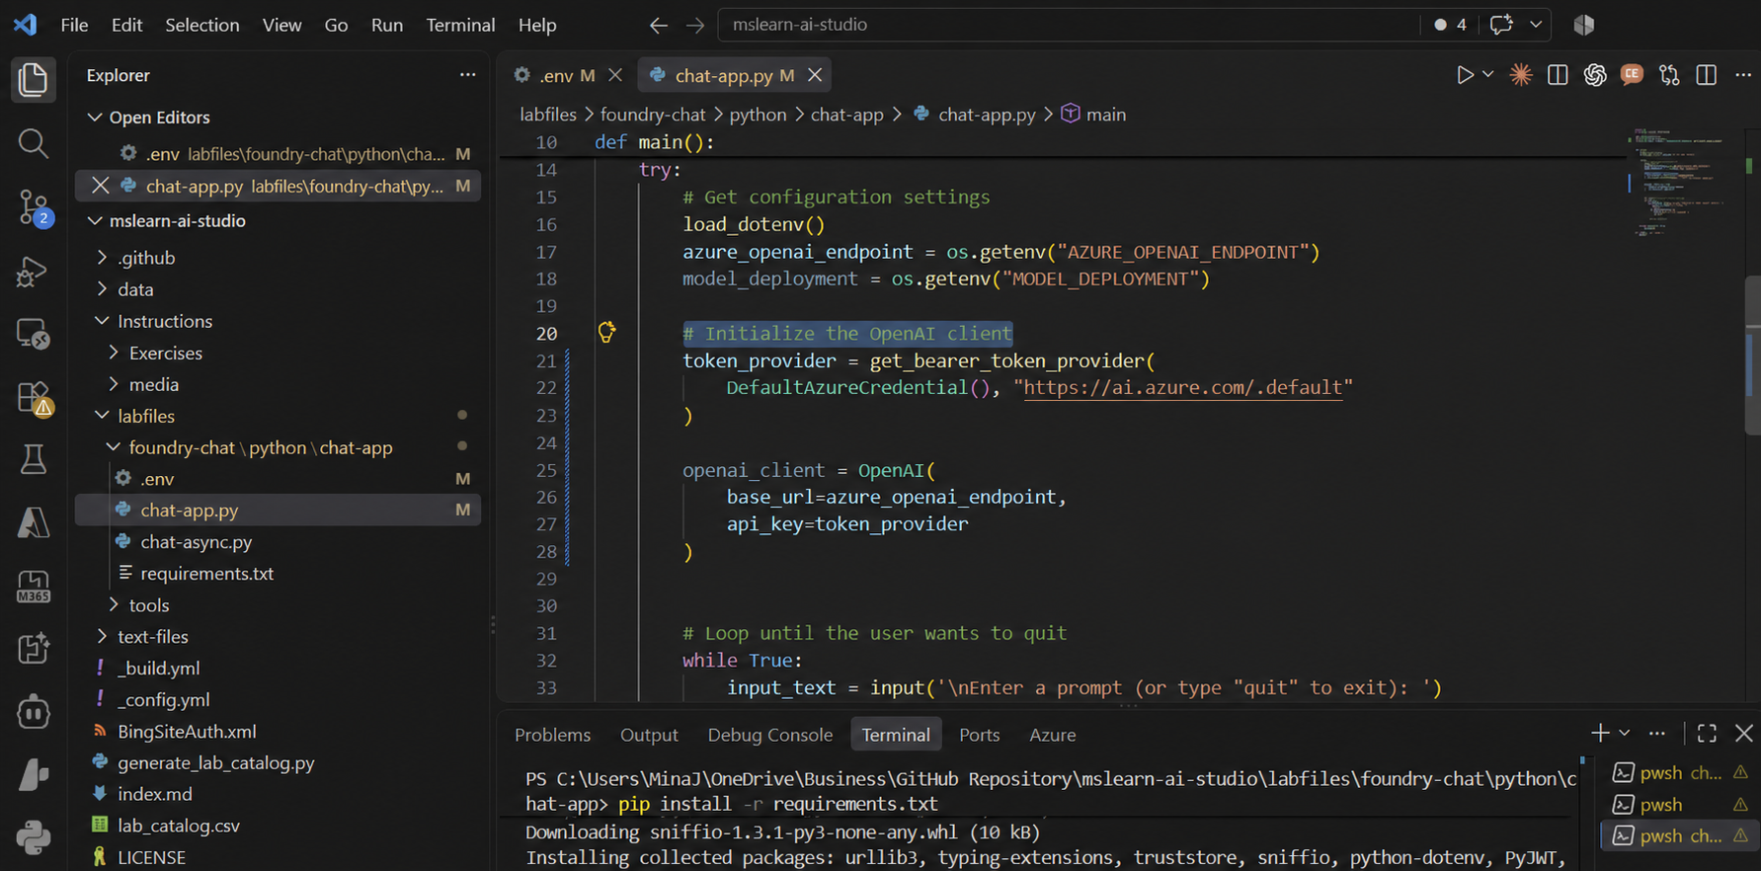Expand the tools folder
This screenshot has width=1761, height=871.
pyautogui.click(x=114, y=605)
